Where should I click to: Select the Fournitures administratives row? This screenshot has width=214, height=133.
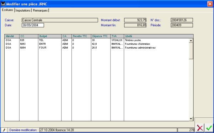(x=97, y=48)
